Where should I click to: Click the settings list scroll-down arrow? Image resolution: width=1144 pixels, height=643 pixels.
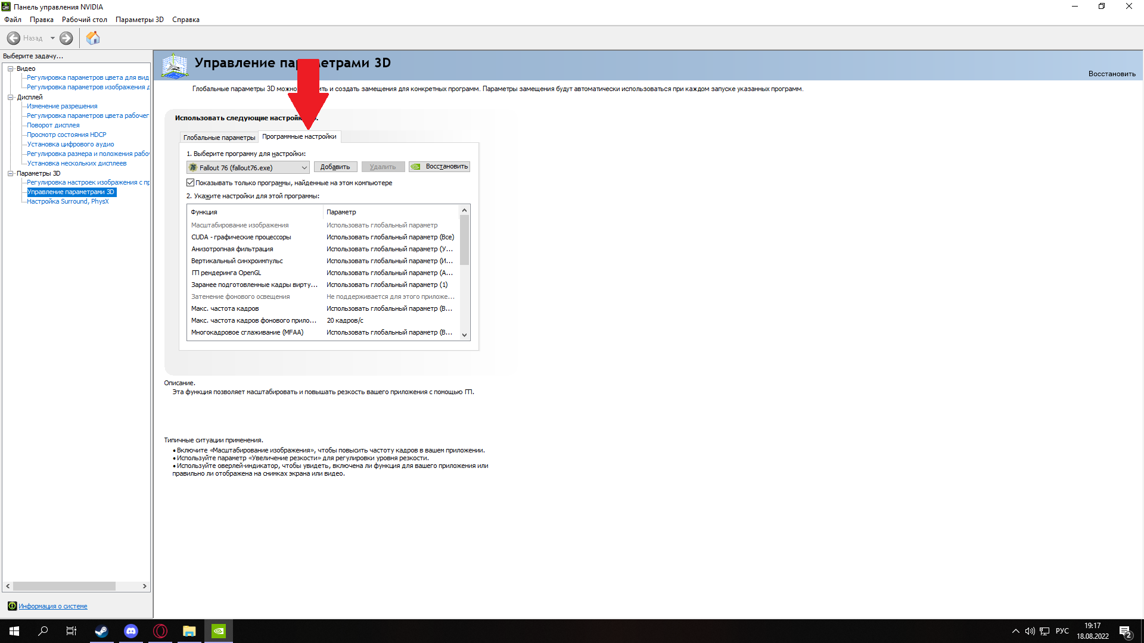(465, 335)
